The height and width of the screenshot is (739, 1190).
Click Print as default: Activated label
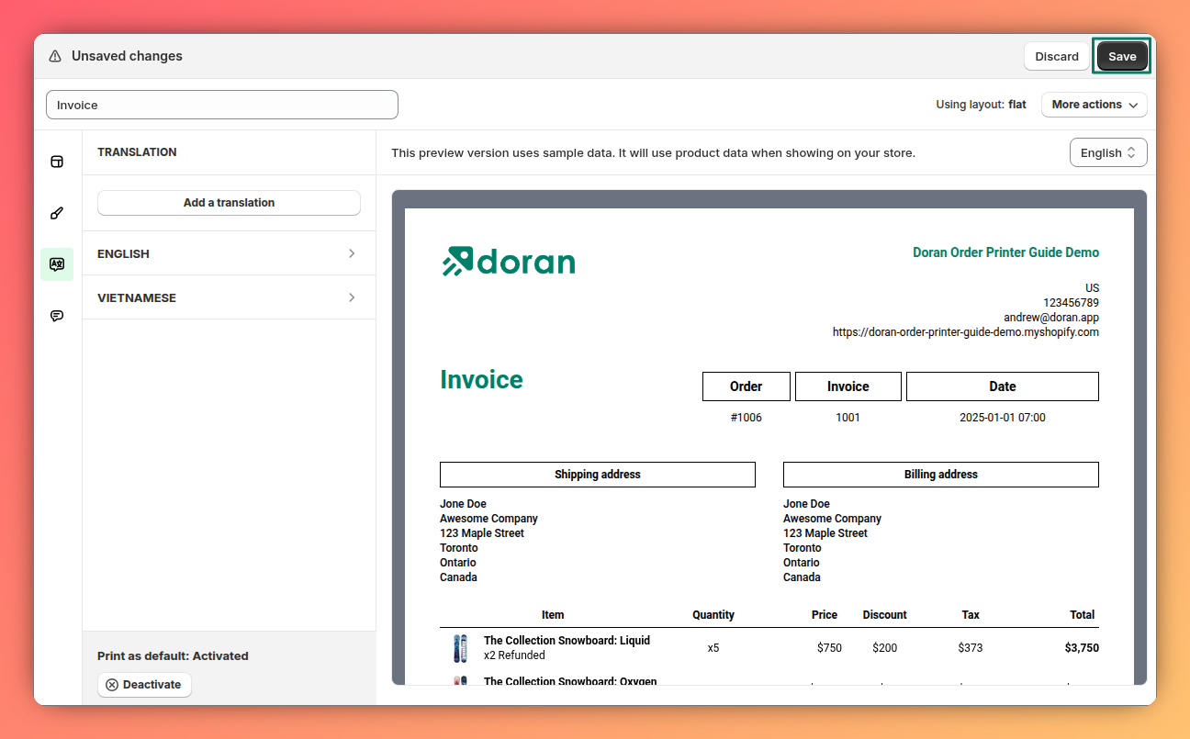pyautogui.click(x=173, y=656)
